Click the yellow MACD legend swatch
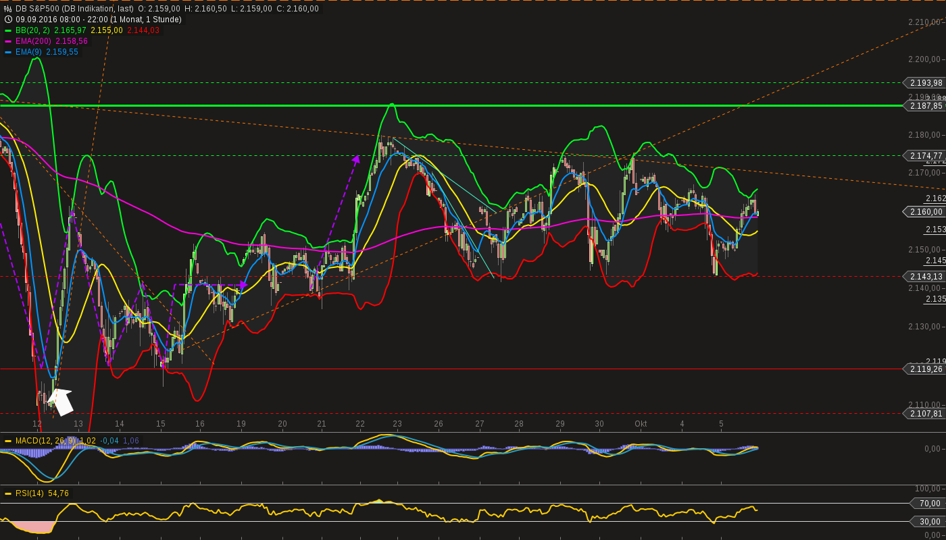946x540 pixels. coord(8,441)
